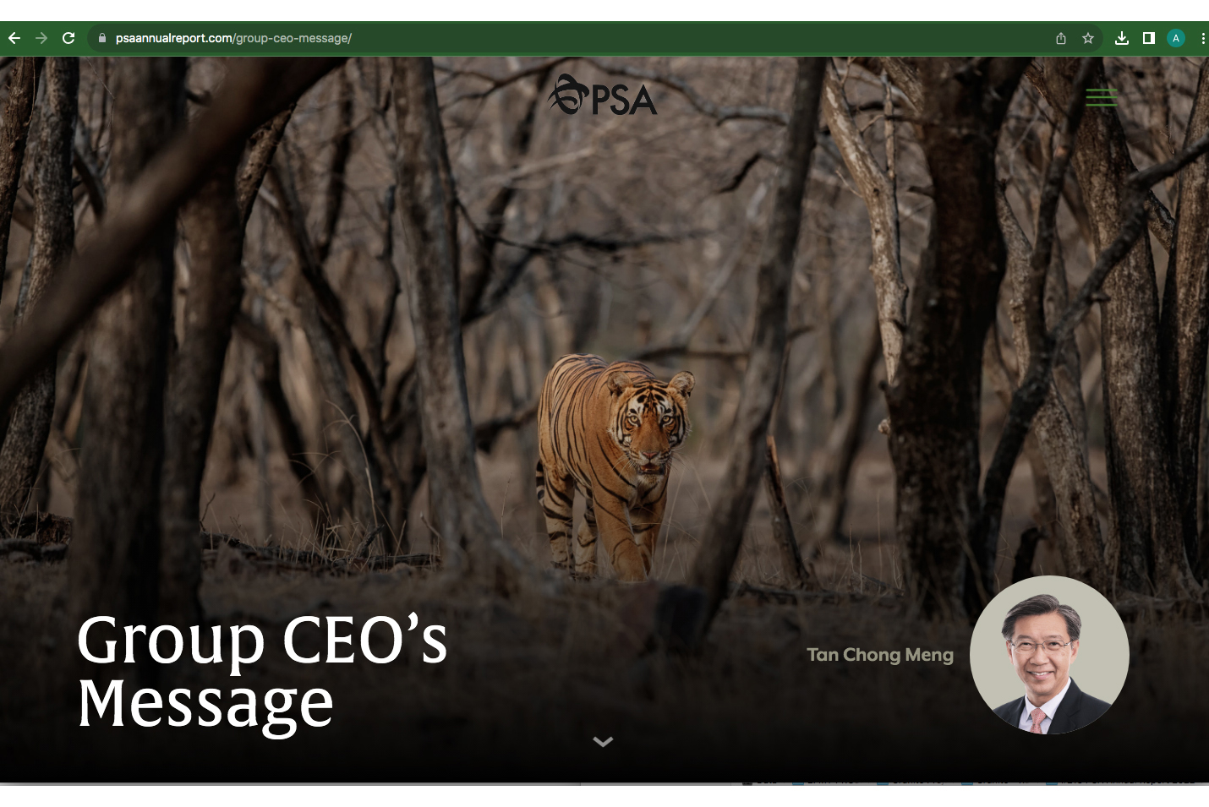View site info via the lock icon

pyautogui.click(x=102, y=38)
